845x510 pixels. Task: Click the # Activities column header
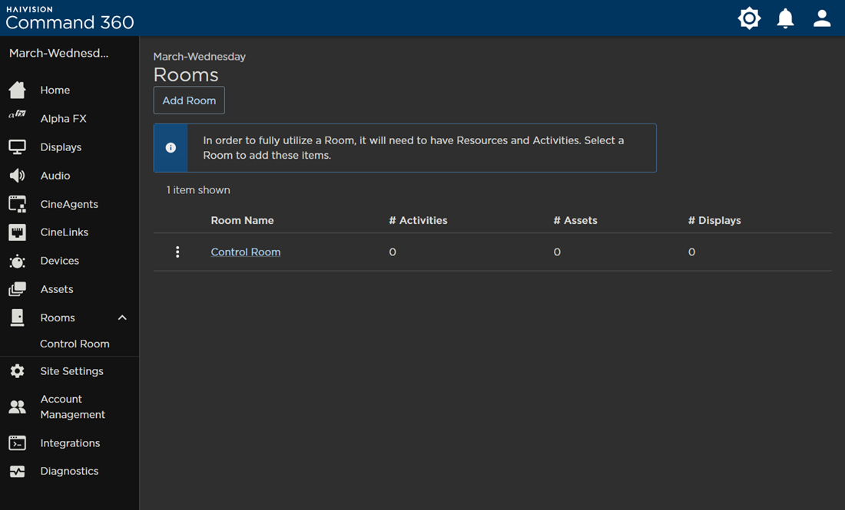click(418, 220)
